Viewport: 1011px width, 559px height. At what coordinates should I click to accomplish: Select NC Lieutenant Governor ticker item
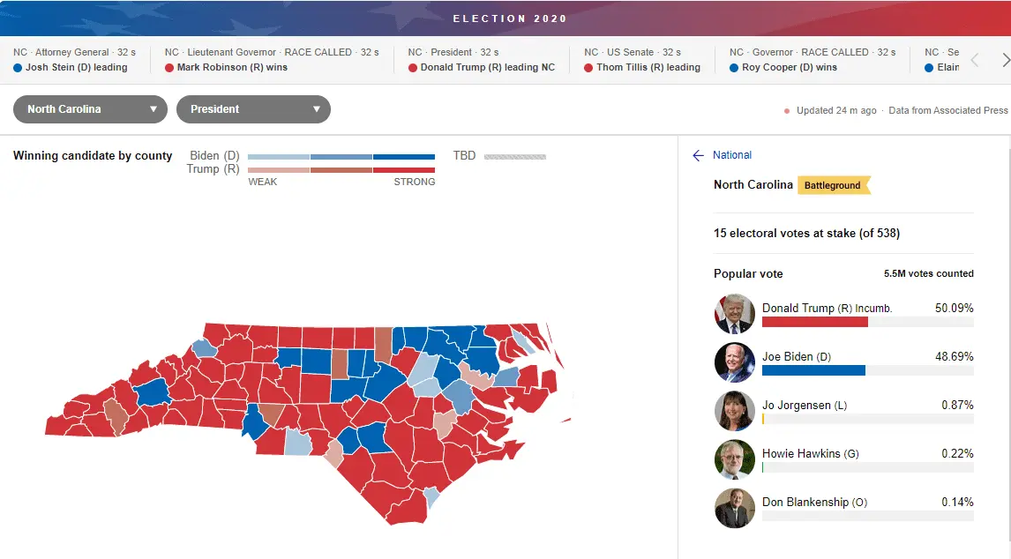[271, 60]
